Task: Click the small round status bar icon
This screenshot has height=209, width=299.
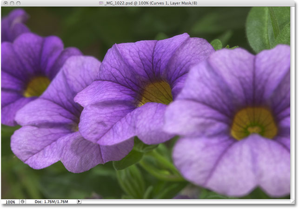Action: (x=22, y=202)
